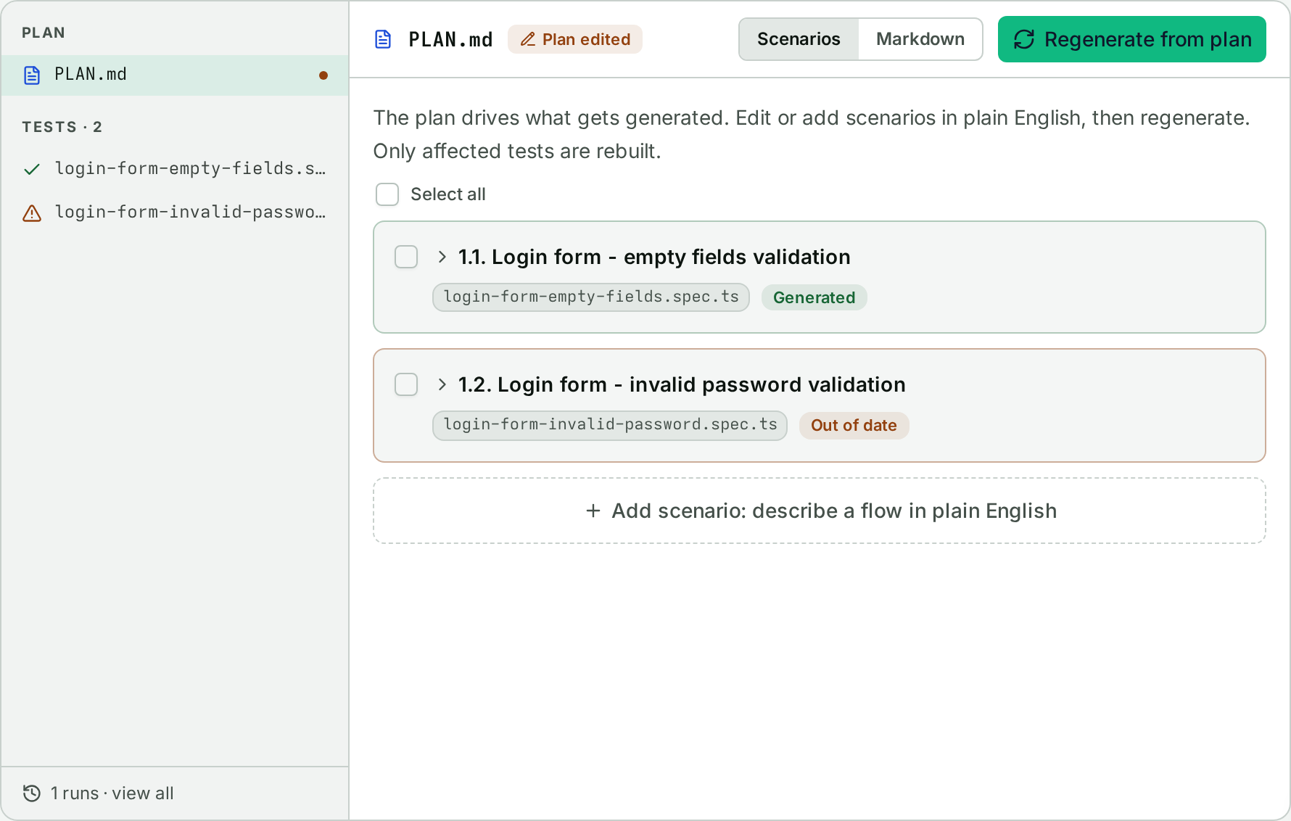Tick the Select all checkbox
Viewport: 1291px width, 821px height.
tap(387, 194)
